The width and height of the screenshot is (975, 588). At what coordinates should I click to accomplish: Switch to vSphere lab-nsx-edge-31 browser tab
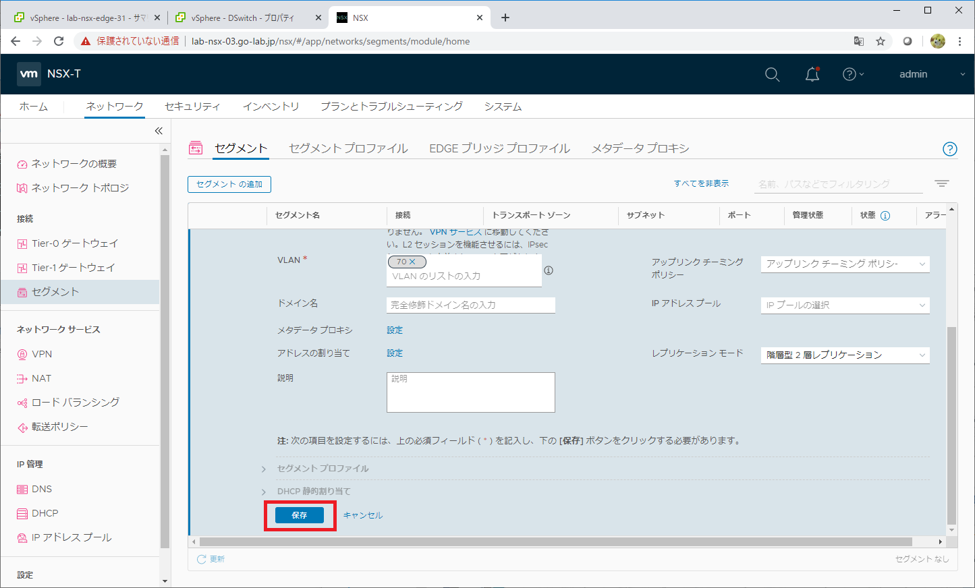[x=88, y=18]
